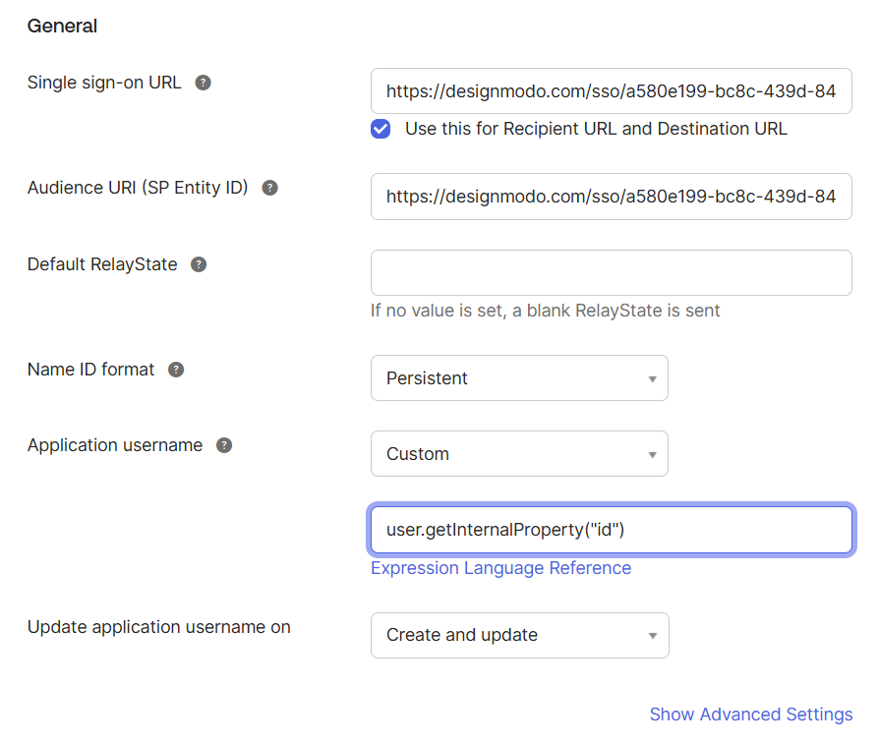Image resolution: width=879 pixels, height=745 pixels.
Task: Focus the Single sign-on URL input field
Action: point(611,91)
